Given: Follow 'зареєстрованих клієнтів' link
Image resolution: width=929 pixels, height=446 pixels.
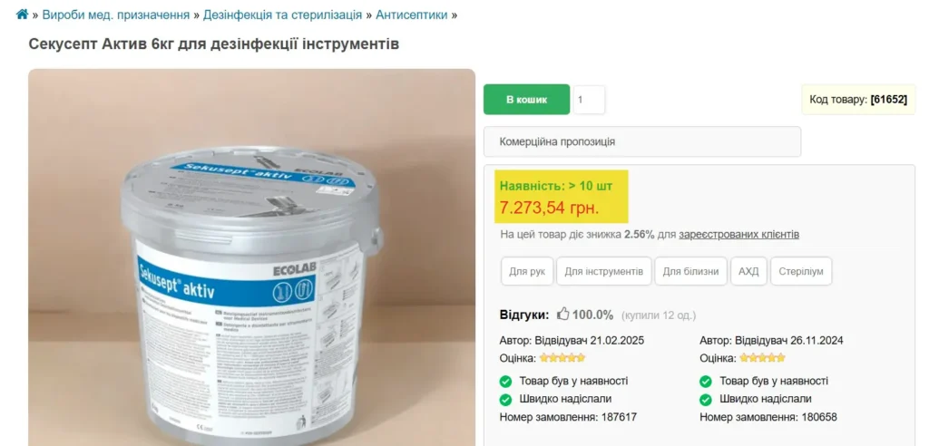Looking at the screenshot, I should [x=738, y=235].
